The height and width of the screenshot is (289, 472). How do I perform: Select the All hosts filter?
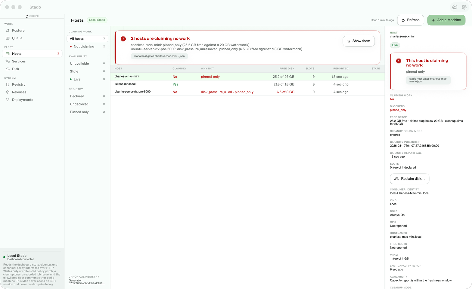87,39
